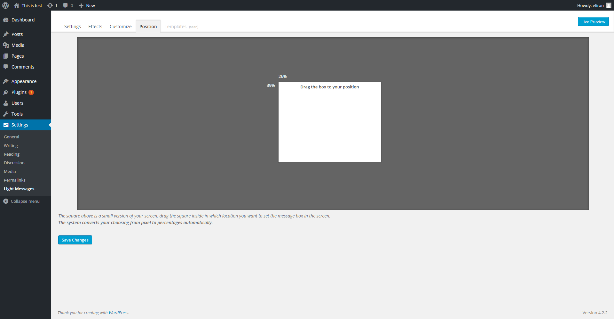
Task: Click the Collapse menu arrow icon
Action: tap(6, 201)
